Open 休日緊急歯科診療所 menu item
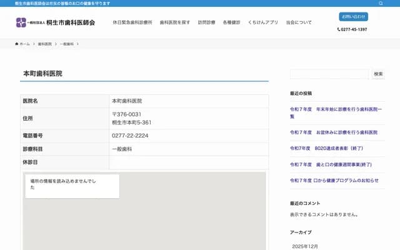This screenshot has width=400, height=250. click(x=132, y=22)
